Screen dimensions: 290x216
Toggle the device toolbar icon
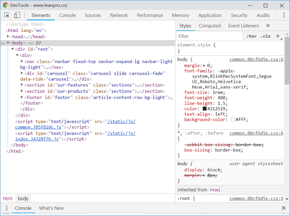point(17,15)
